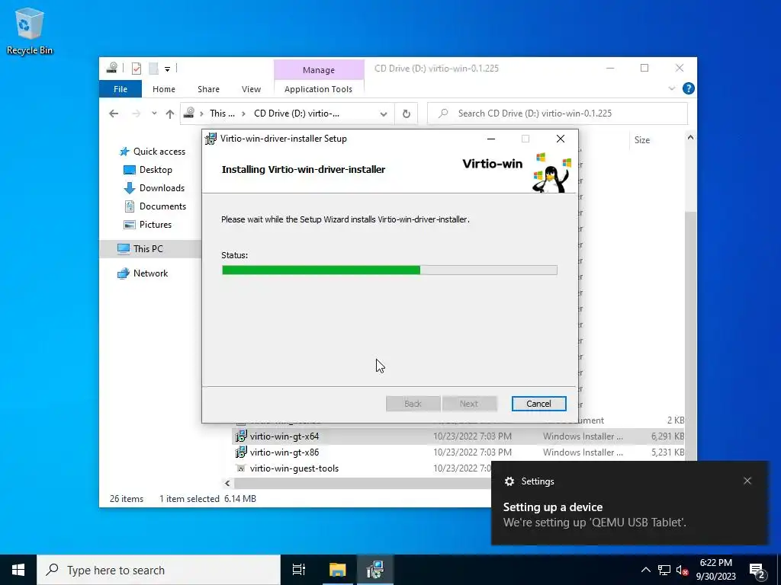Click the muted volume tray icon
Viewport: 781px width, 585px height.
click(683, 570)
